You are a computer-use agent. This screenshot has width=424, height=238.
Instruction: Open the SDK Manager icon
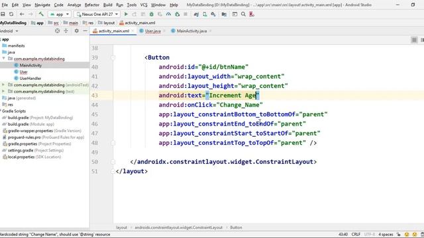point(213,14)
